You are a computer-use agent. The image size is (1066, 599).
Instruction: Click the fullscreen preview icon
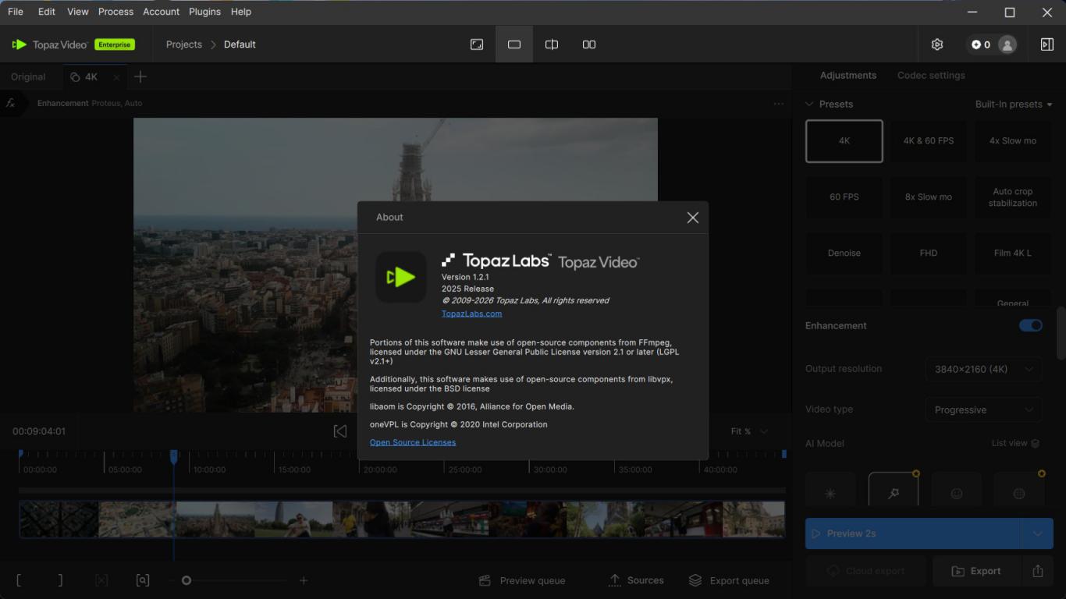(x=477, y=44)
